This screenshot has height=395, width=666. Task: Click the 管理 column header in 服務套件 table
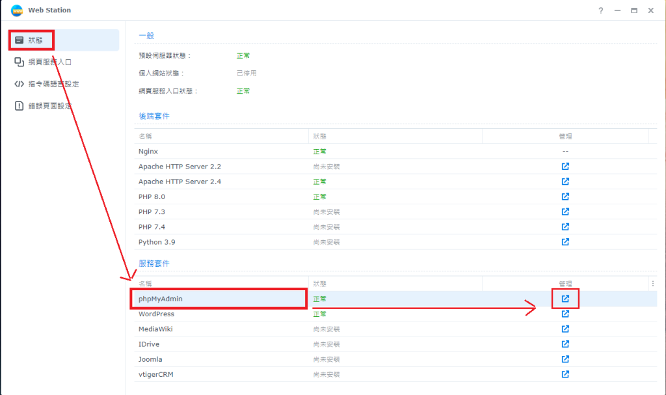(565, 284)
